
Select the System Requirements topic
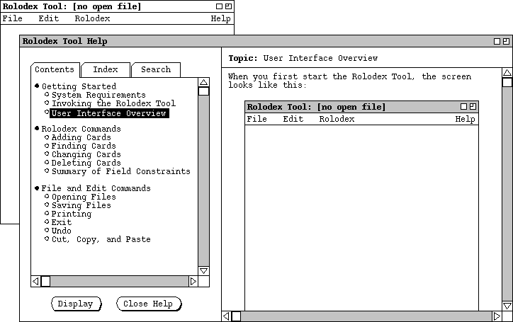point(98,95)
